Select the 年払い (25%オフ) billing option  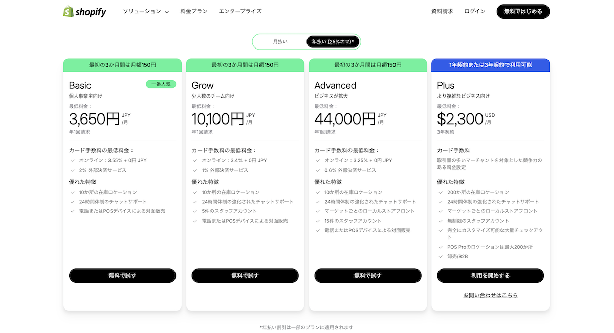tap(333, 42)
